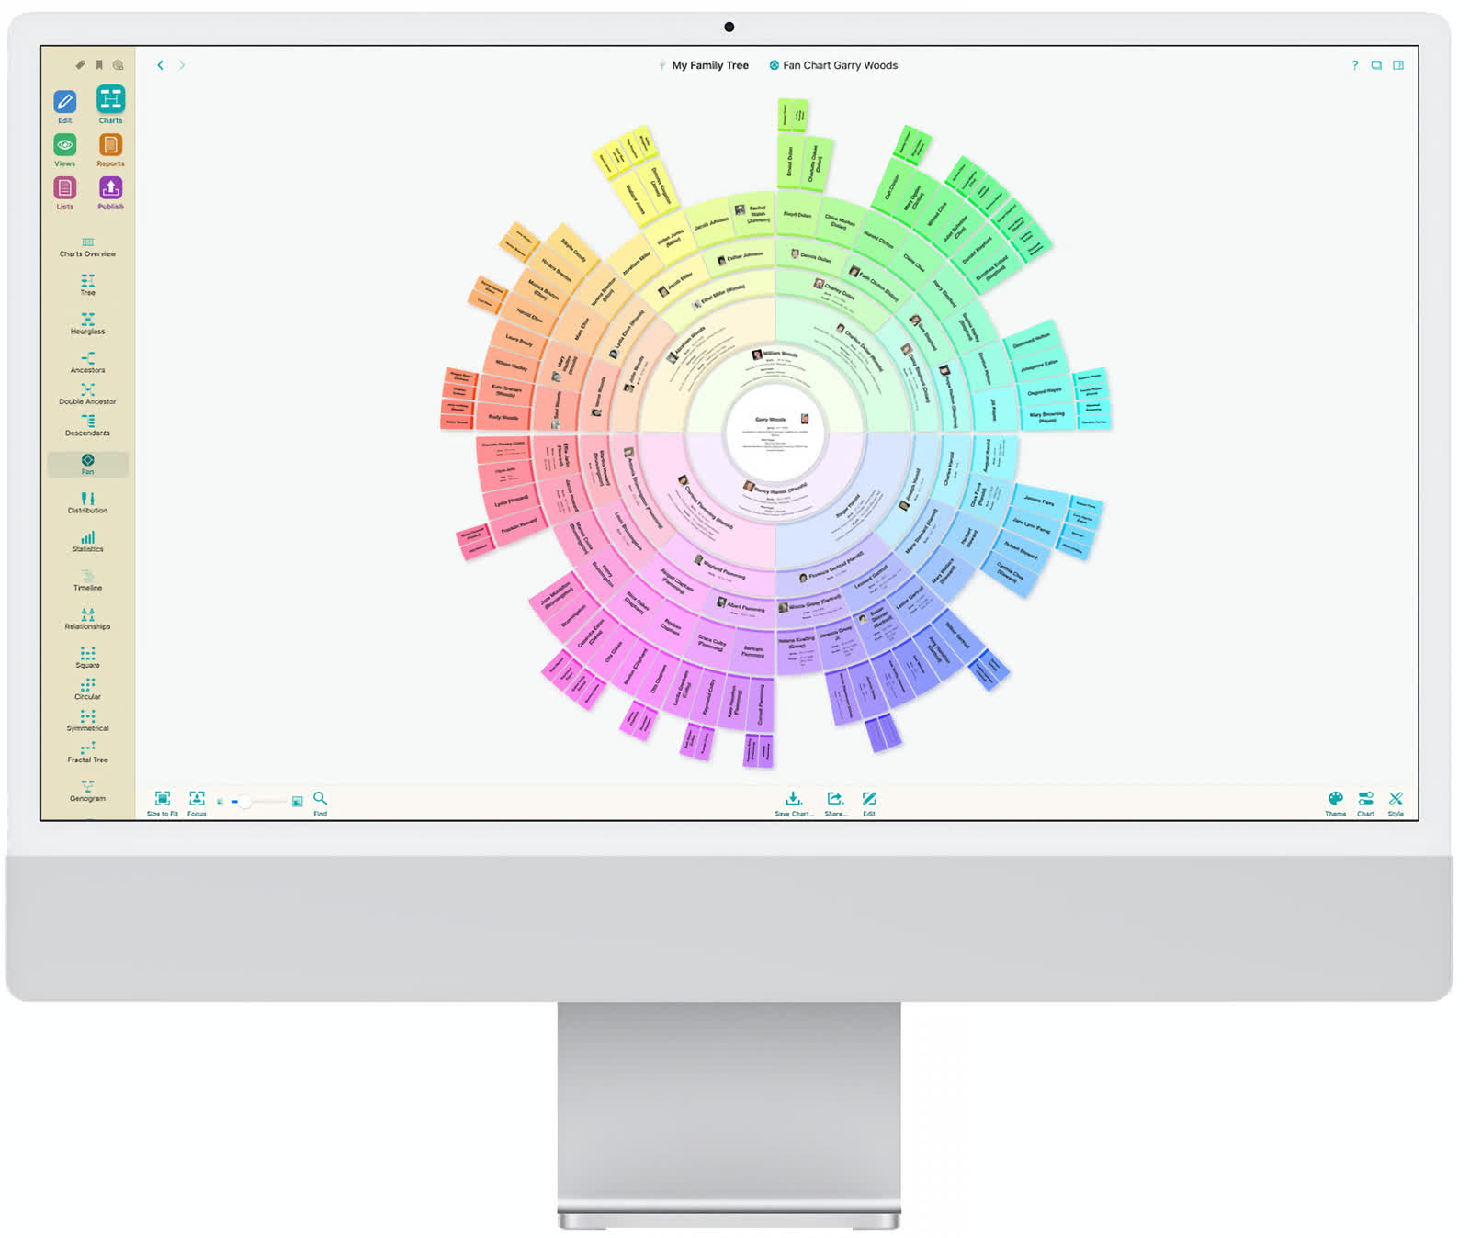
Task: Open the Views section icon
Action: tap(65, 145)
